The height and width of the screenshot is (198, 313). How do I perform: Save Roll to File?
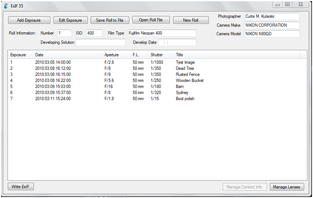coord(110,20)
